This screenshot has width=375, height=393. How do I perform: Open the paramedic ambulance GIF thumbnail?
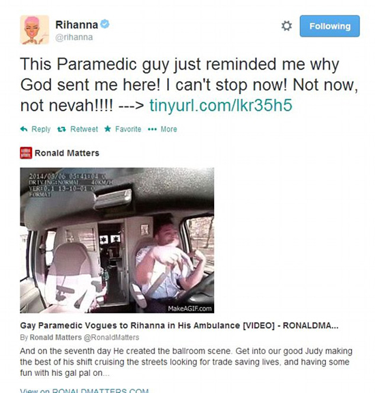click(x=117, y=240)
